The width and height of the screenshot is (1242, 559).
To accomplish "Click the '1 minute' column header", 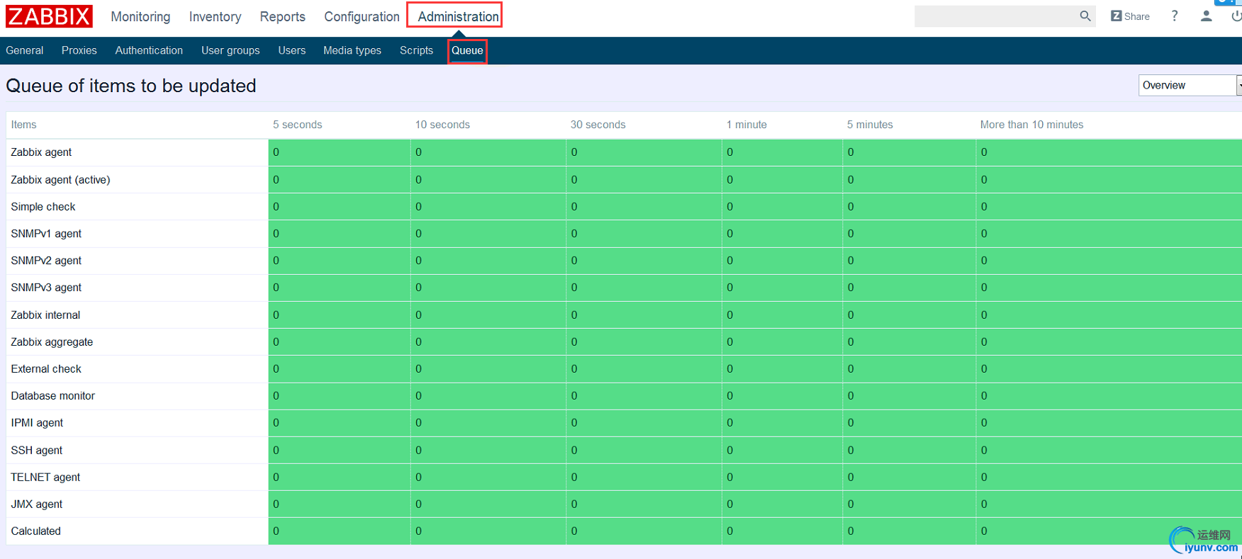I will [746, 125].
